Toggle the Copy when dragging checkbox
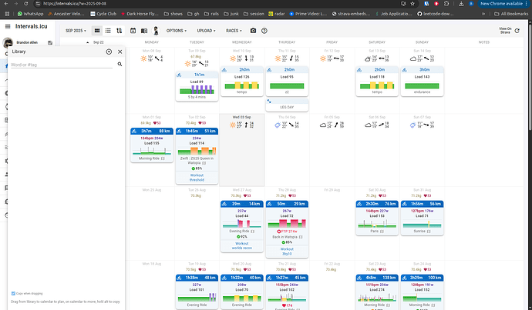532x310 pixels. pos(14,293)
